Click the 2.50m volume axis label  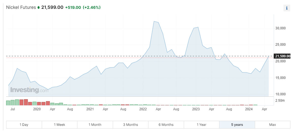click(280, 100)
